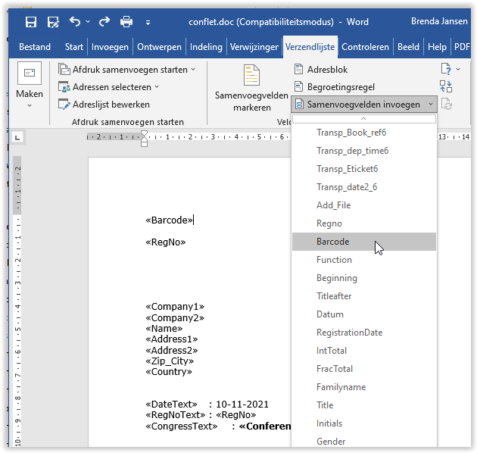Select Transp_date2_6 merge field
This screenshot has width=477, height=453.
click(x=364, y=187)
